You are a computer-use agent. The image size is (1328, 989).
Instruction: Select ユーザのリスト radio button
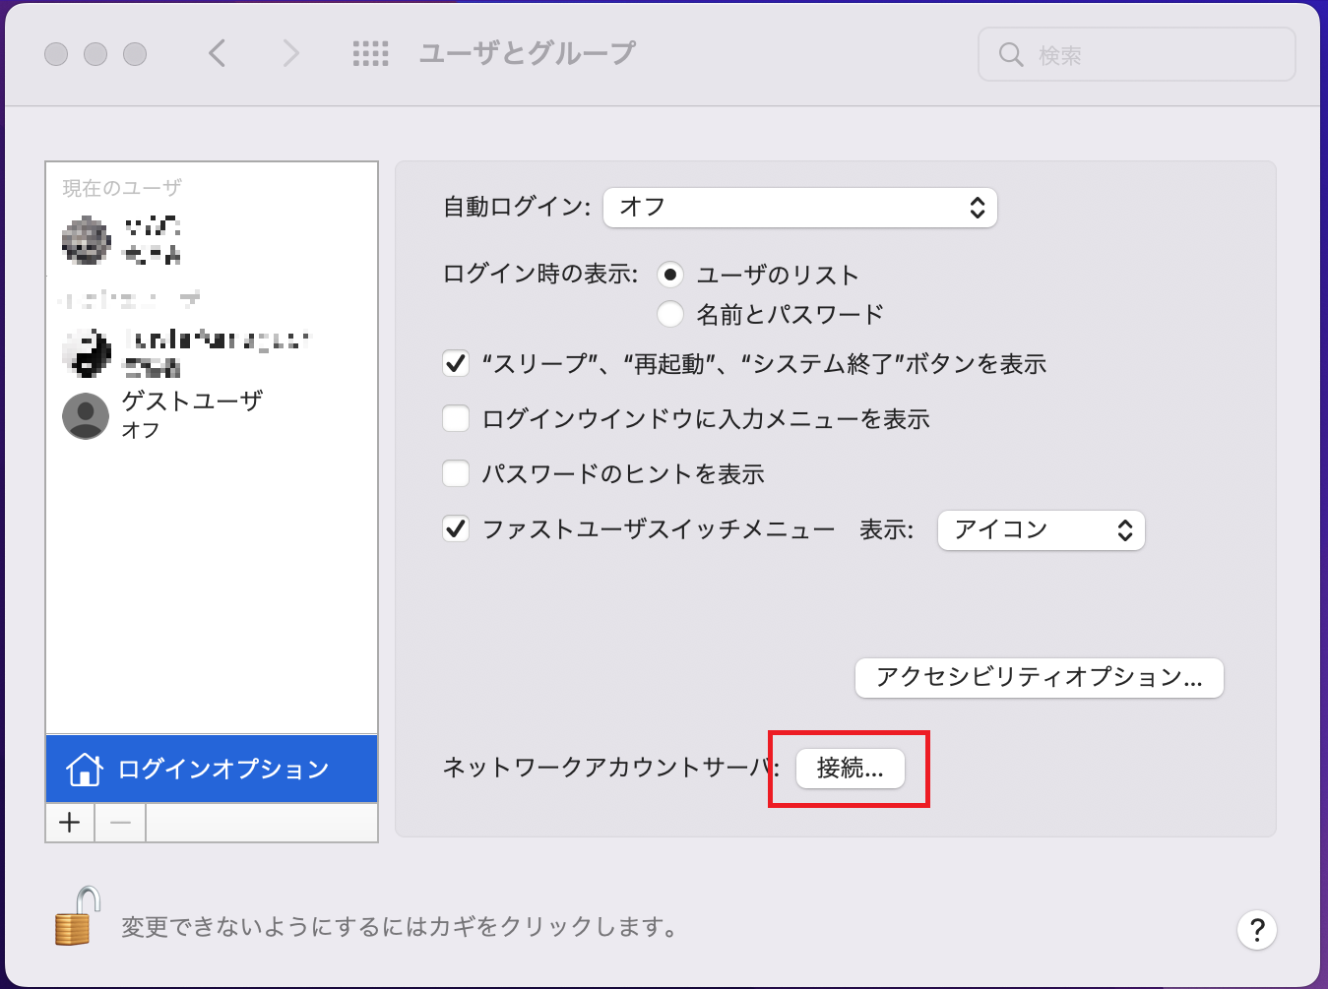(670, 275)
